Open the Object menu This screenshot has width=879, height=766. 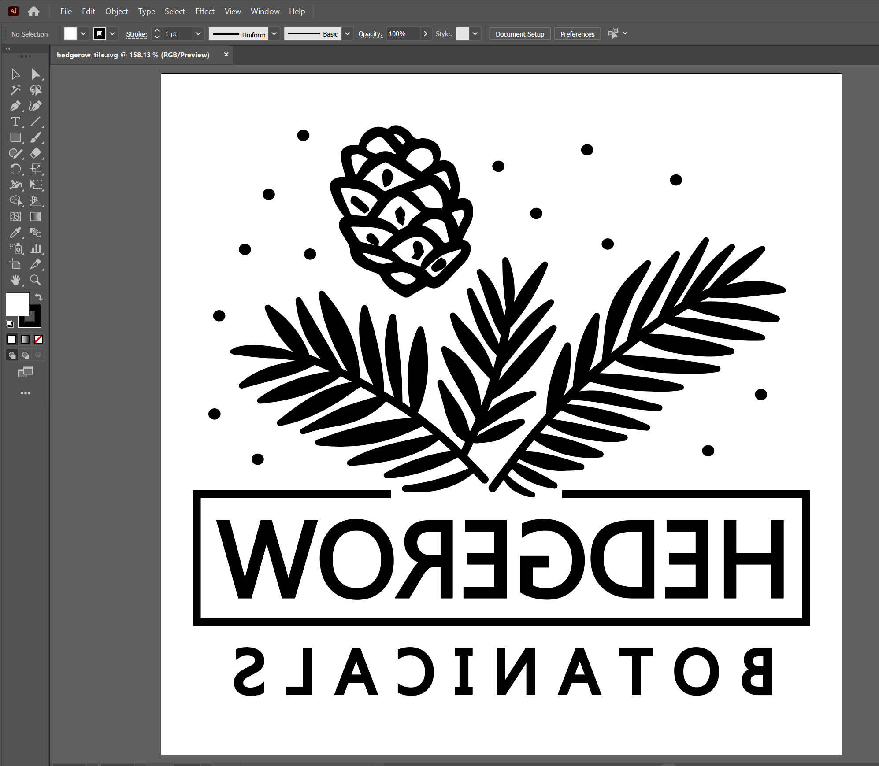coord(117,11)
